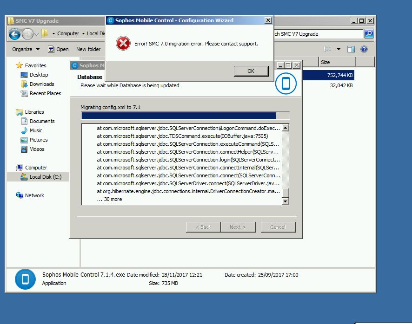The width and height of the screenshot is (412, 324).
Task: Open Pictures library
Action: 39,140
